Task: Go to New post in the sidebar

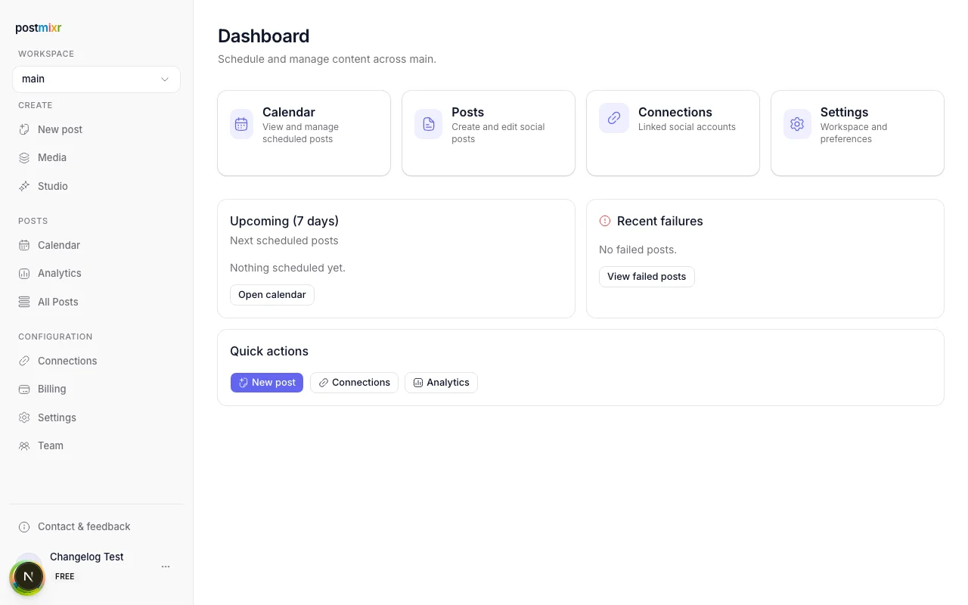Action: click(x=60, y=129)
